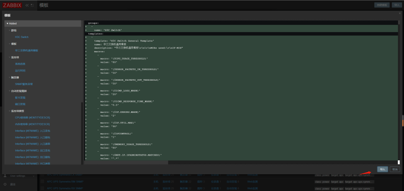Expand the User settings menu
Viewport: 404px width, 191px height.
(33, 176)
